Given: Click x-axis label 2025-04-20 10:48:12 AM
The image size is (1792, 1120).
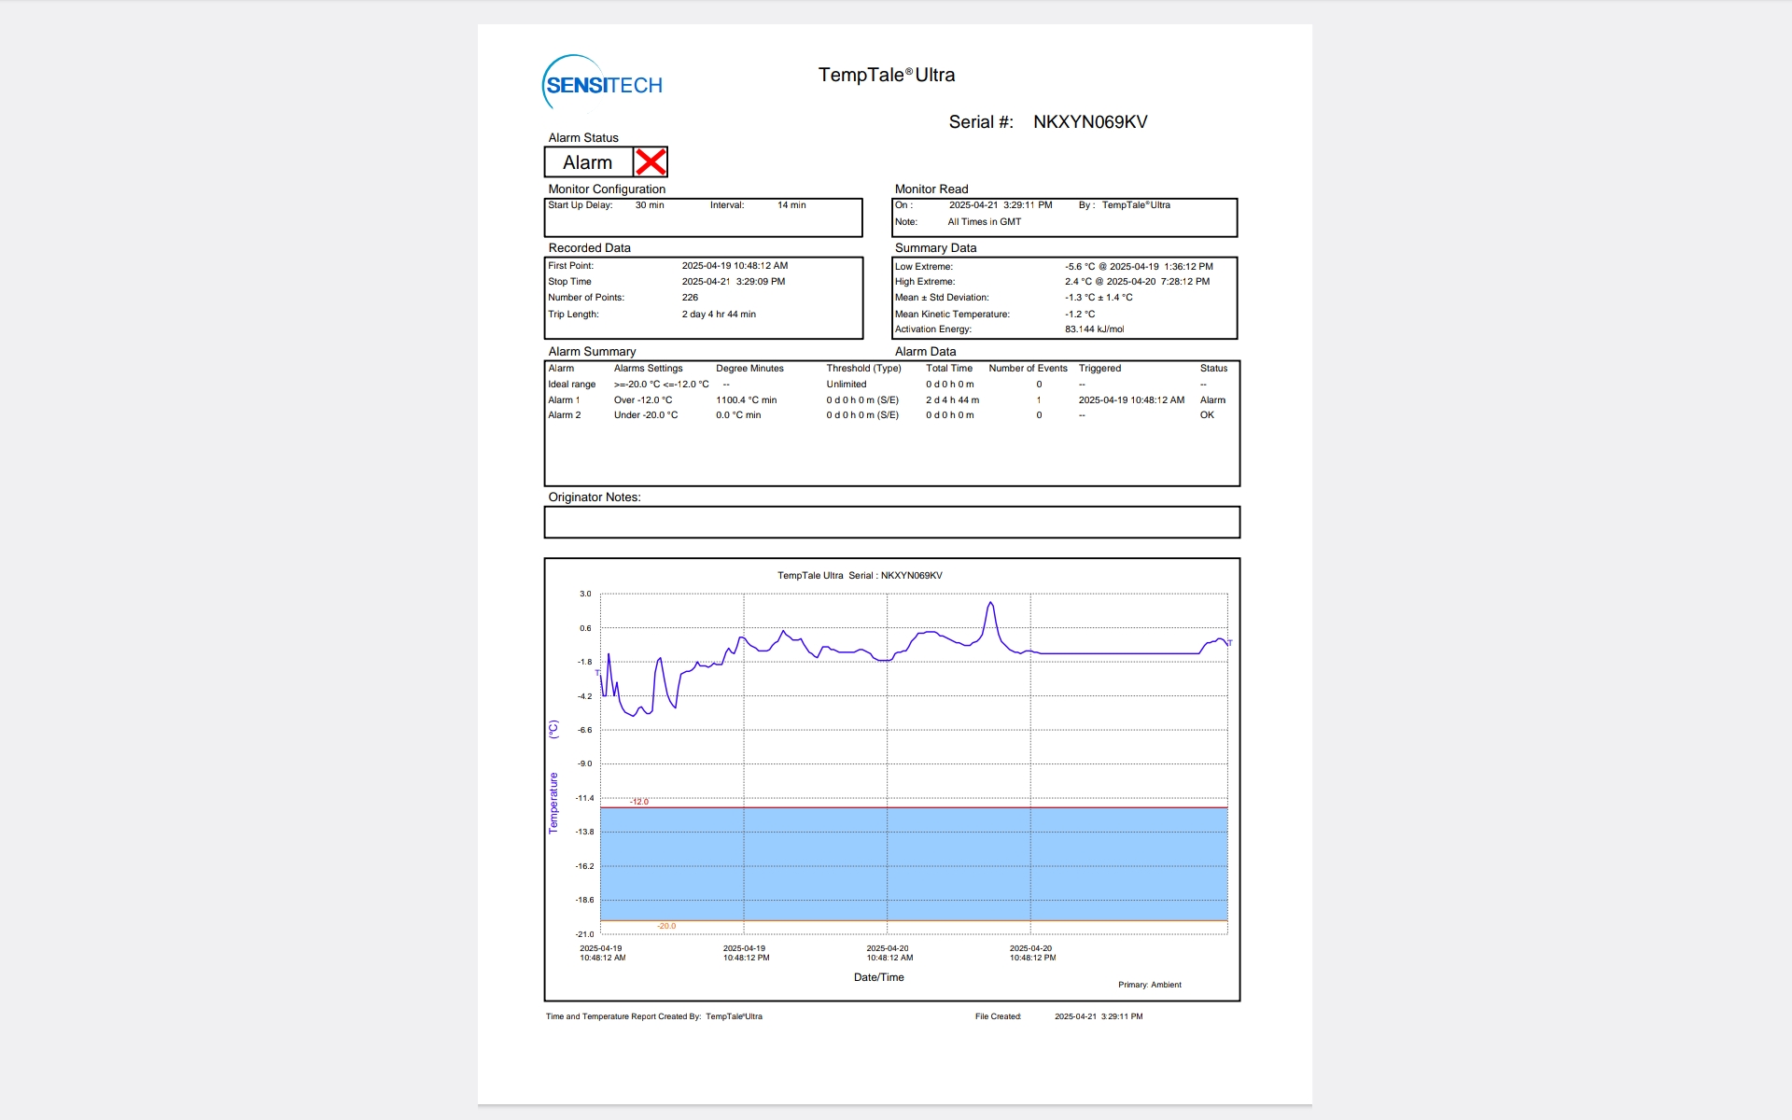Looking at the screenshot, I should (889, 953).
